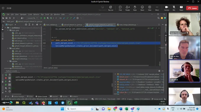Select get_datamodel.py in the project tree
Viewport: 201px width, 112px height.
pyautogui.click(x=20, y=38)
